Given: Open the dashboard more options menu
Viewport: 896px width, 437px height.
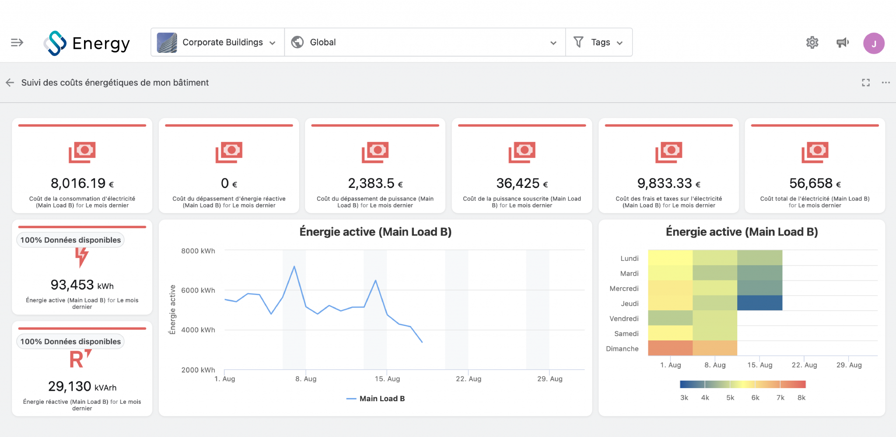Looking at the screenshot, I should (x=886, y=83).
